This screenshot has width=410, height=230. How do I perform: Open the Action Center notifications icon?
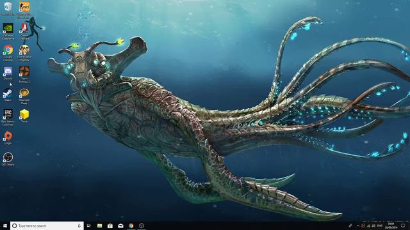[403, 226]
